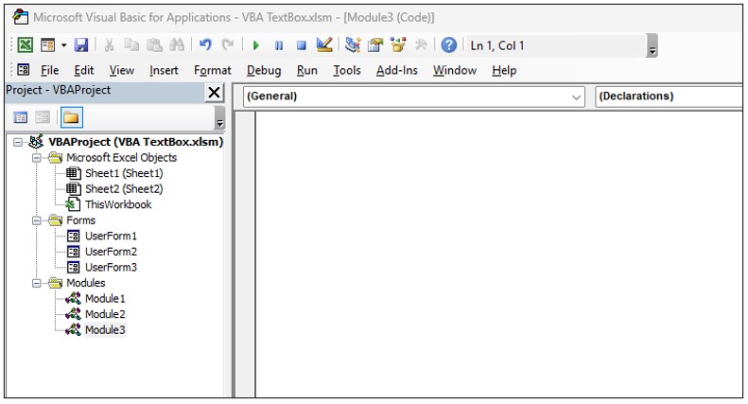Select Microsoft Excel Objects folder
Image resolution: width=748 pixels, height=404 pixels.
coord(121,158)
